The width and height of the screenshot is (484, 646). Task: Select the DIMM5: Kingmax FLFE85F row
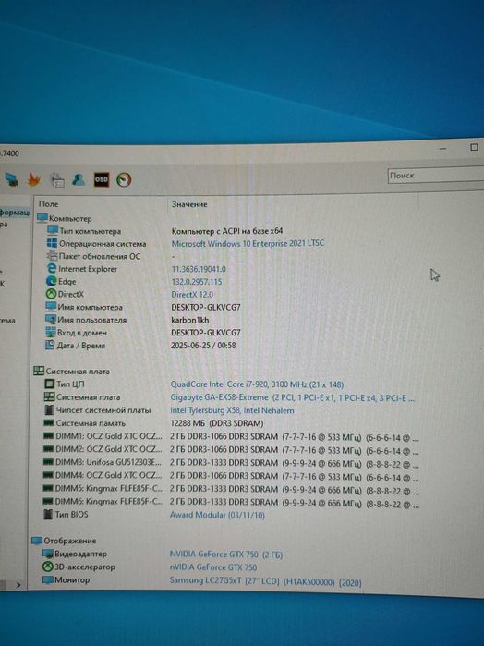231,490
